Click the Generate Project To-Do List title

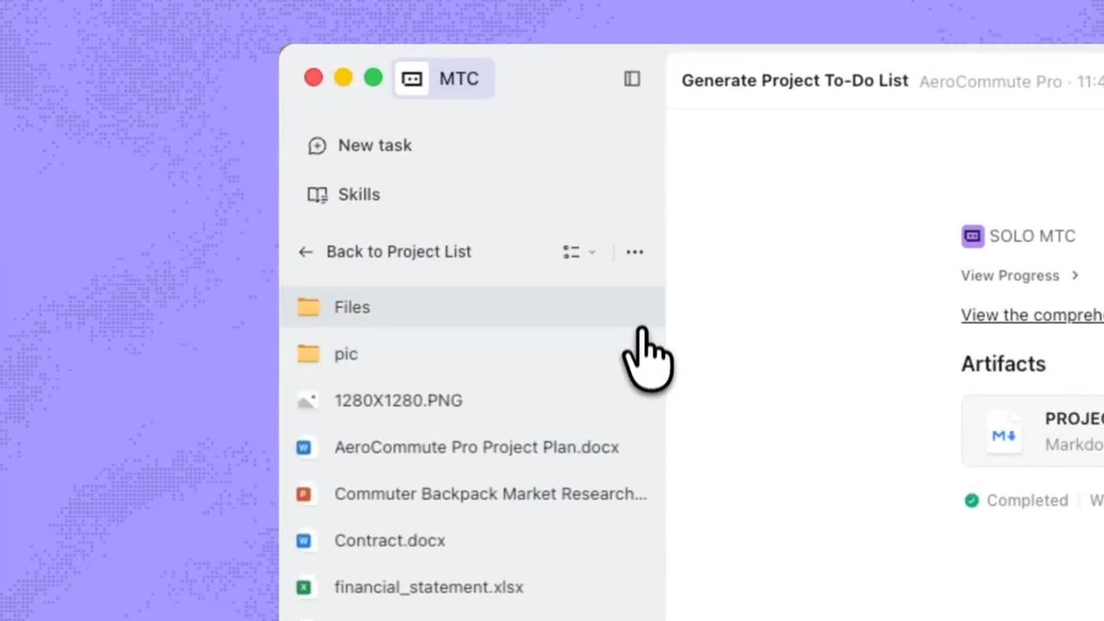click(x=795, y=81)
